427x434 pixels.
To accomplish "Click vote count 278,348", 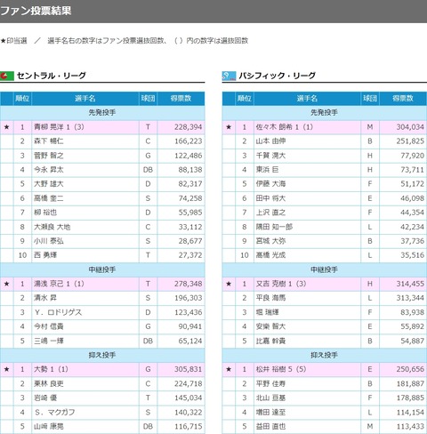I will [x=189, y=284].
